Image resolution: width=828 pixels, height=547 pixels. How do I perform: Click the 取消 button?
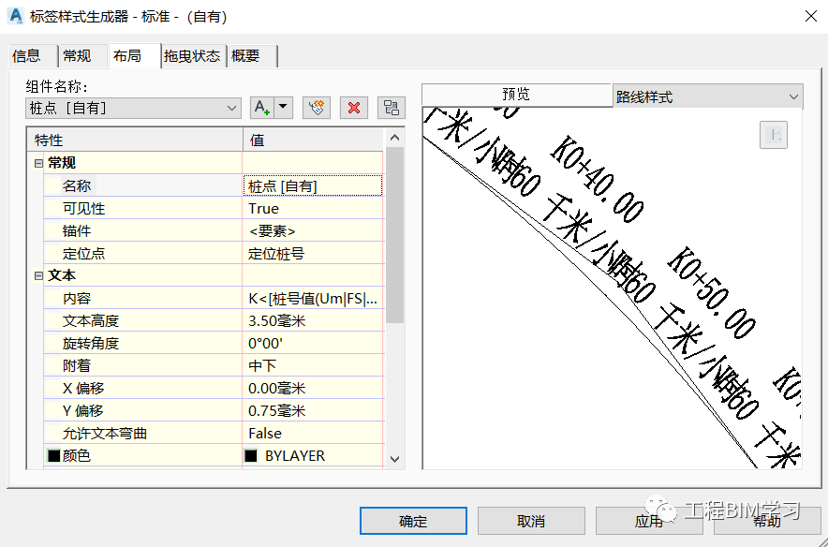pos(531,521)
